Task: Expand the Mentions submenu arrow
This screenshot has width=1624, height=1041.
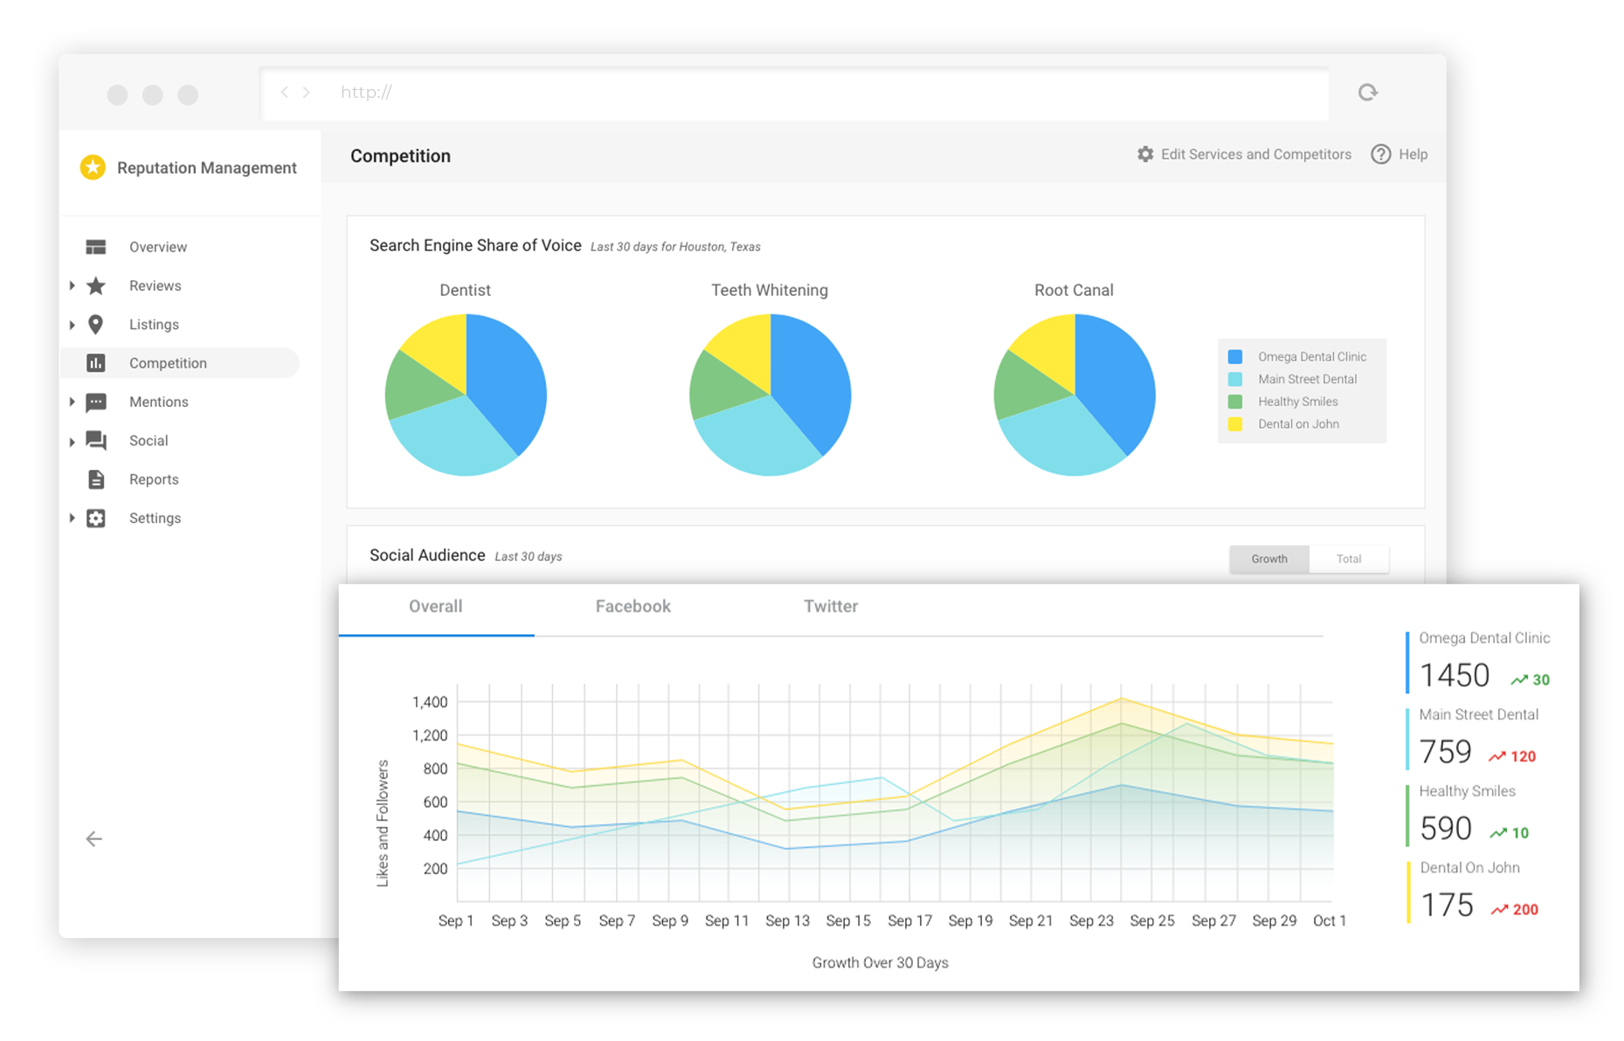Action: pos(73,403)
